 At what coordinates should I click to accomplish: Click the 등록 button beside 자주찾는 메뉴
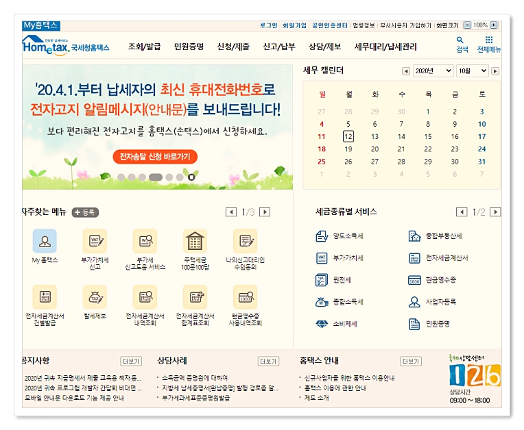click(85, 212)
